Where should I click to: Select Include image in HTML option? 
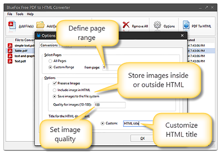[55, 90]
